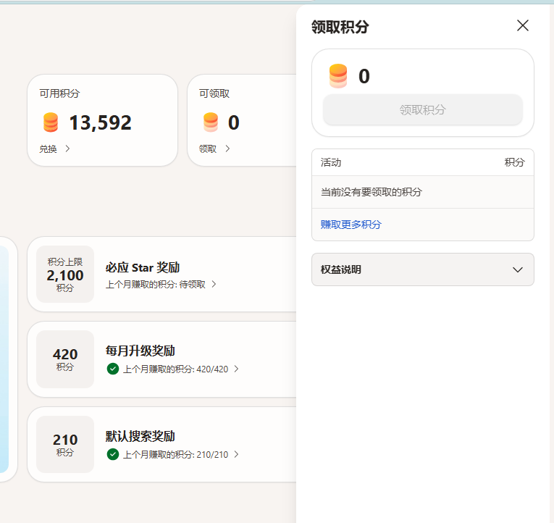The image size is (554, 523).
Task: Click the 积分 column header
Action: click(514, 162)
